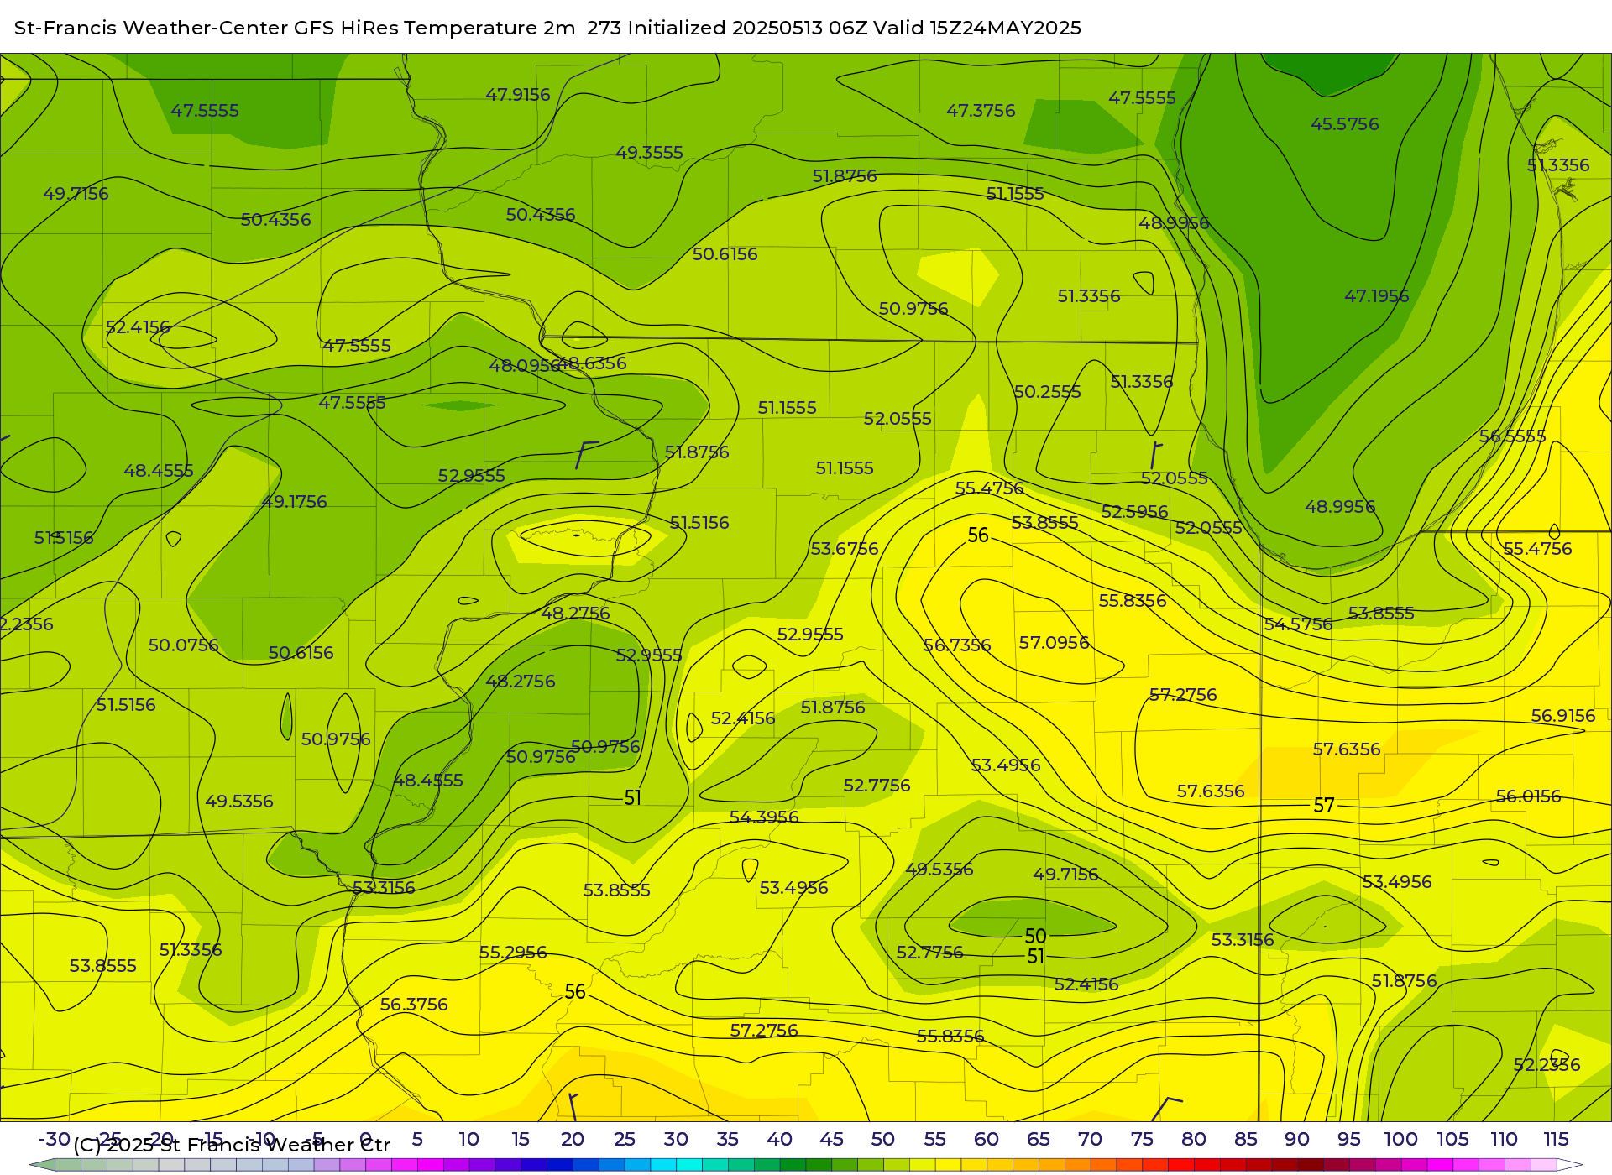Click the Valid 15Z24MAY2025 text
The image size is (1612, 1175).
[977, 28]
